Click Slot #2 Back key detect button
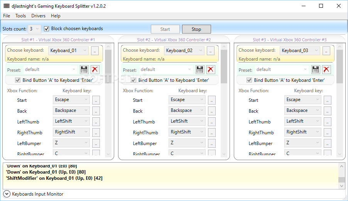This screenshot has width=348, height=201. click(x=212, y=111)
